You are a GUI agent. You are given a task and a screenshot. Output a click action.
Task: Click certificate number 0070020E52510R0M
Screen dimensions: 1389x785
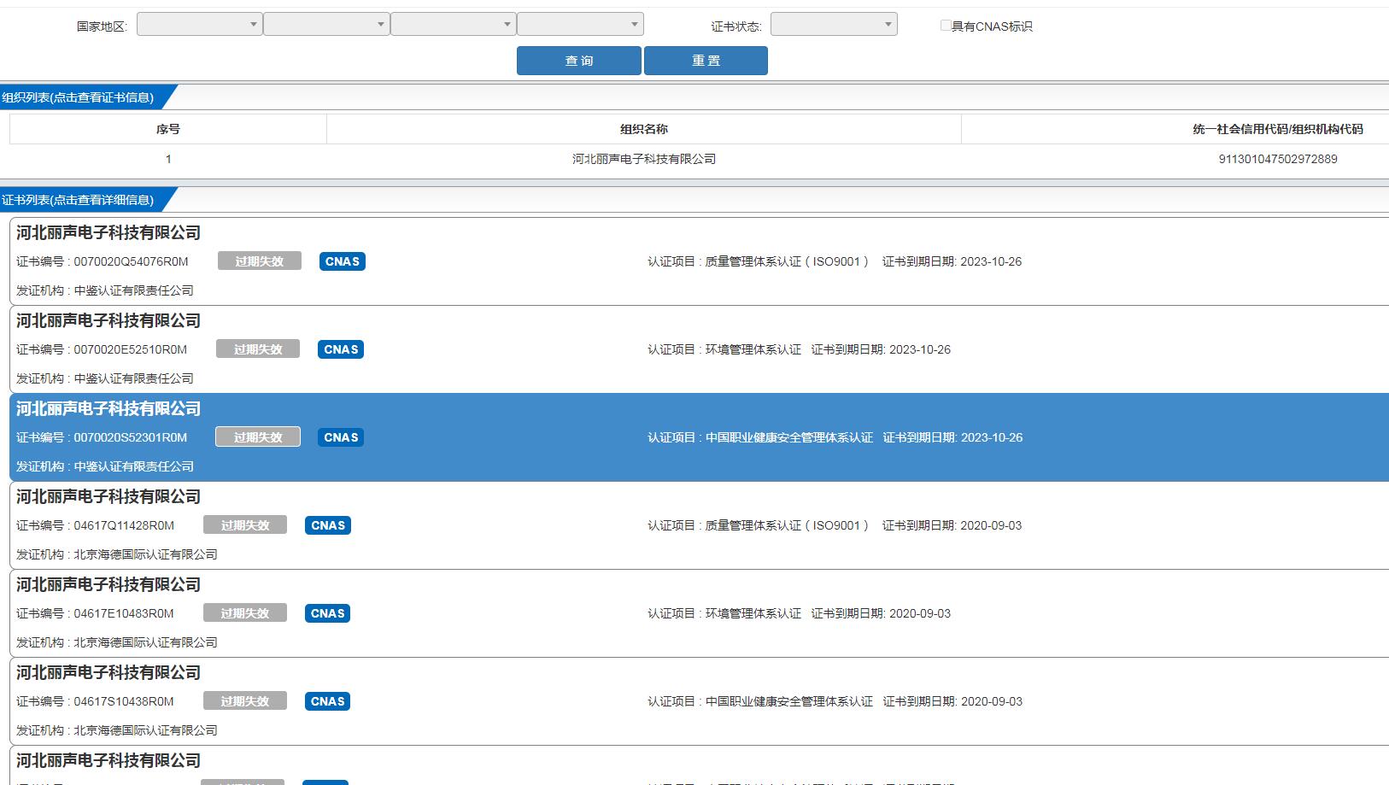pos(130,349)
